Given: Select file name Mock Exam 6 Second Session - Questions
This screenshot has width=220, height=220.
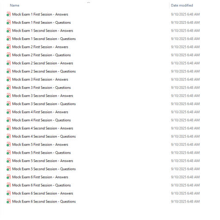Looking at the screenshot, I should 44,202.
